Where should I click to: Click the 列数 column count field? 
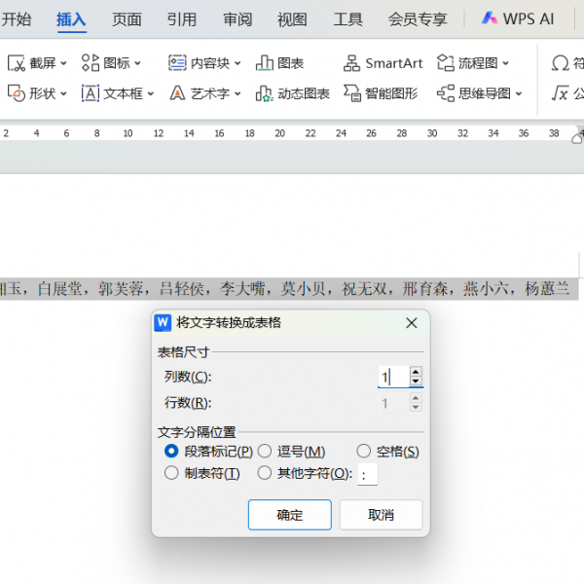tap(391, 378)
